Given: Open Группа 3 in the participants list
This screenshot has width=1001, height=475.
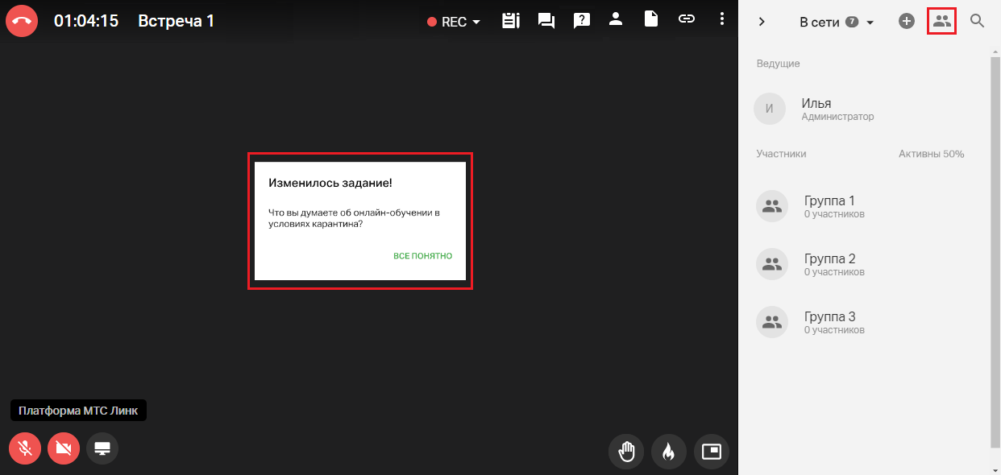Looking at the screenshot, I should point(864,322).
